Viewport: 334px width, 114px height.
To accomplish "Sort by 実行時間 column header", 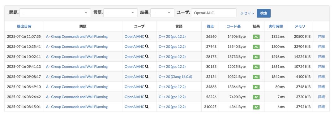I will point(276,26).
